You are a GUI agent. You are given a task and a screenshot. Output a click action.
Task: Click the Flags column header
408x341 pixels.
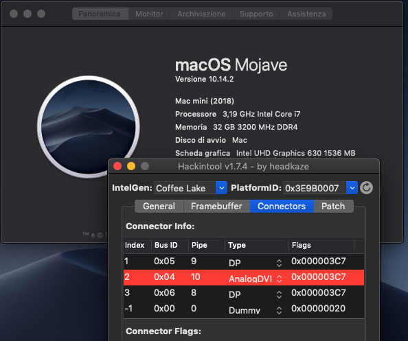[321, 245]
